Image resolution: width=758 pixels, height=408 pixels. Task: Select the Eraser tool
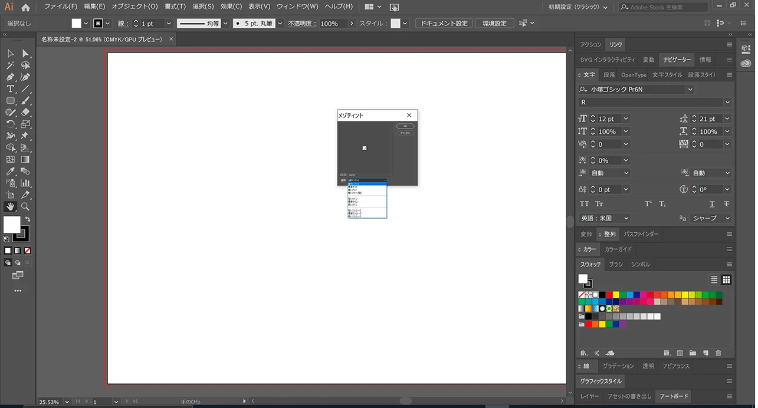tap(25, 113)
